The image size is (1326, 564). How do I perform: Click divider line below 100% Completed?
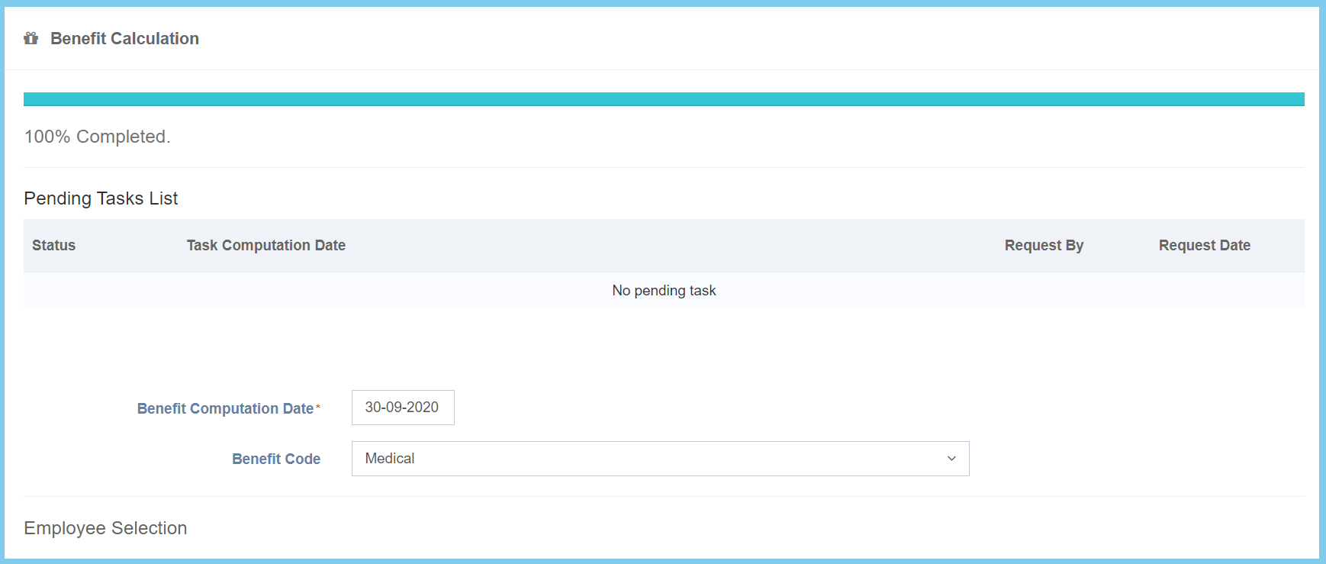(663, 168)
